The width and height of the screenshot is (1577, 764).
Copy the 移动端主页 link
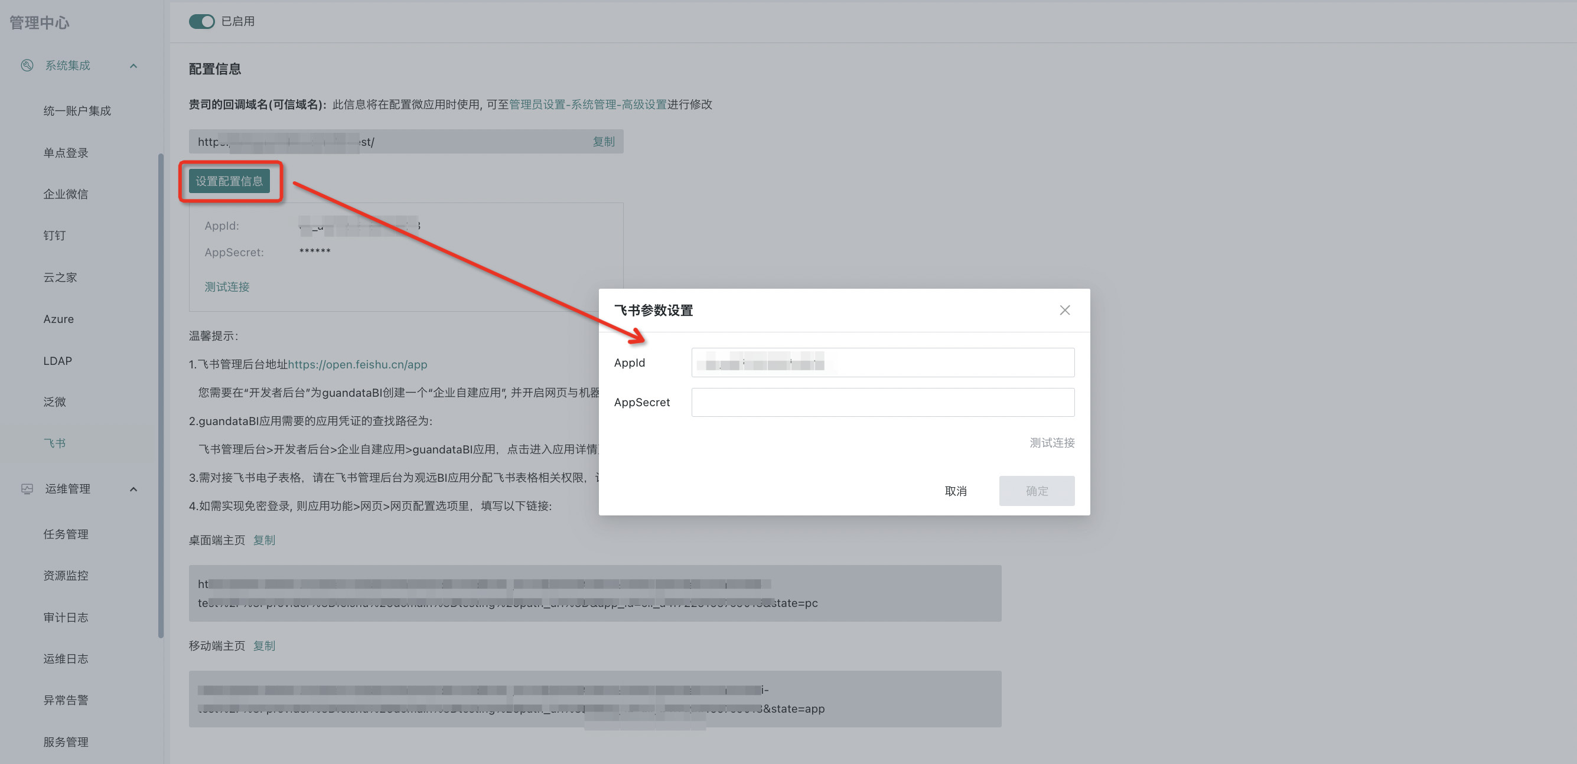click(x=264, y=645)
